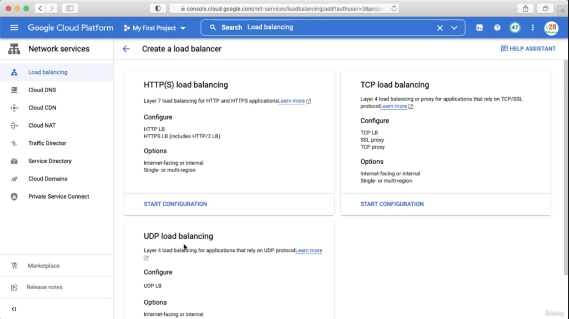This screenshot has height=319, width=569.
Task: Click the Cloud NAT sidebar icon
Action: (x=14, y=125)
